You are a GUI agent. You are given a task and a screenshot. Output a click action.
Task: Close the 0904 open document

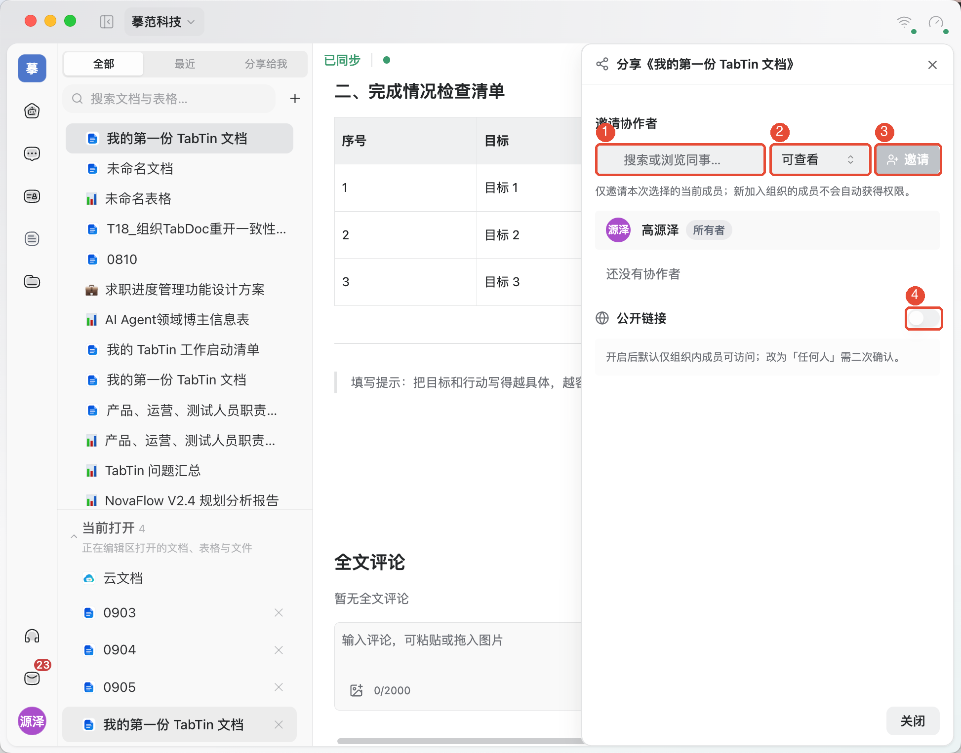279,650
